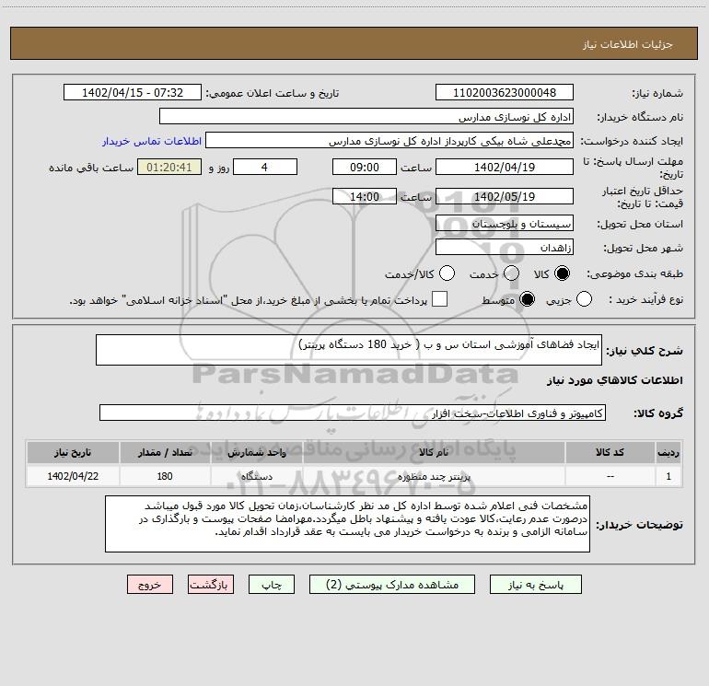Choose the جزیی purchase type radio
Image resolution: width=709 pixels, height=686 pixels.
tap(584, 299)
